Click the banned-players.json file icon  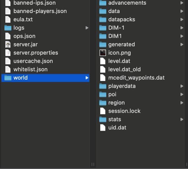tap(8, 11)
